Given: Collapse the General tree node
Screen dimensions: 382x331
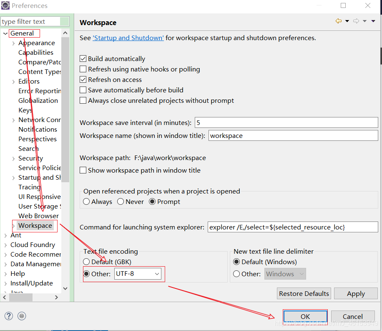Looking at the screenshot, I should coord(5,33).
